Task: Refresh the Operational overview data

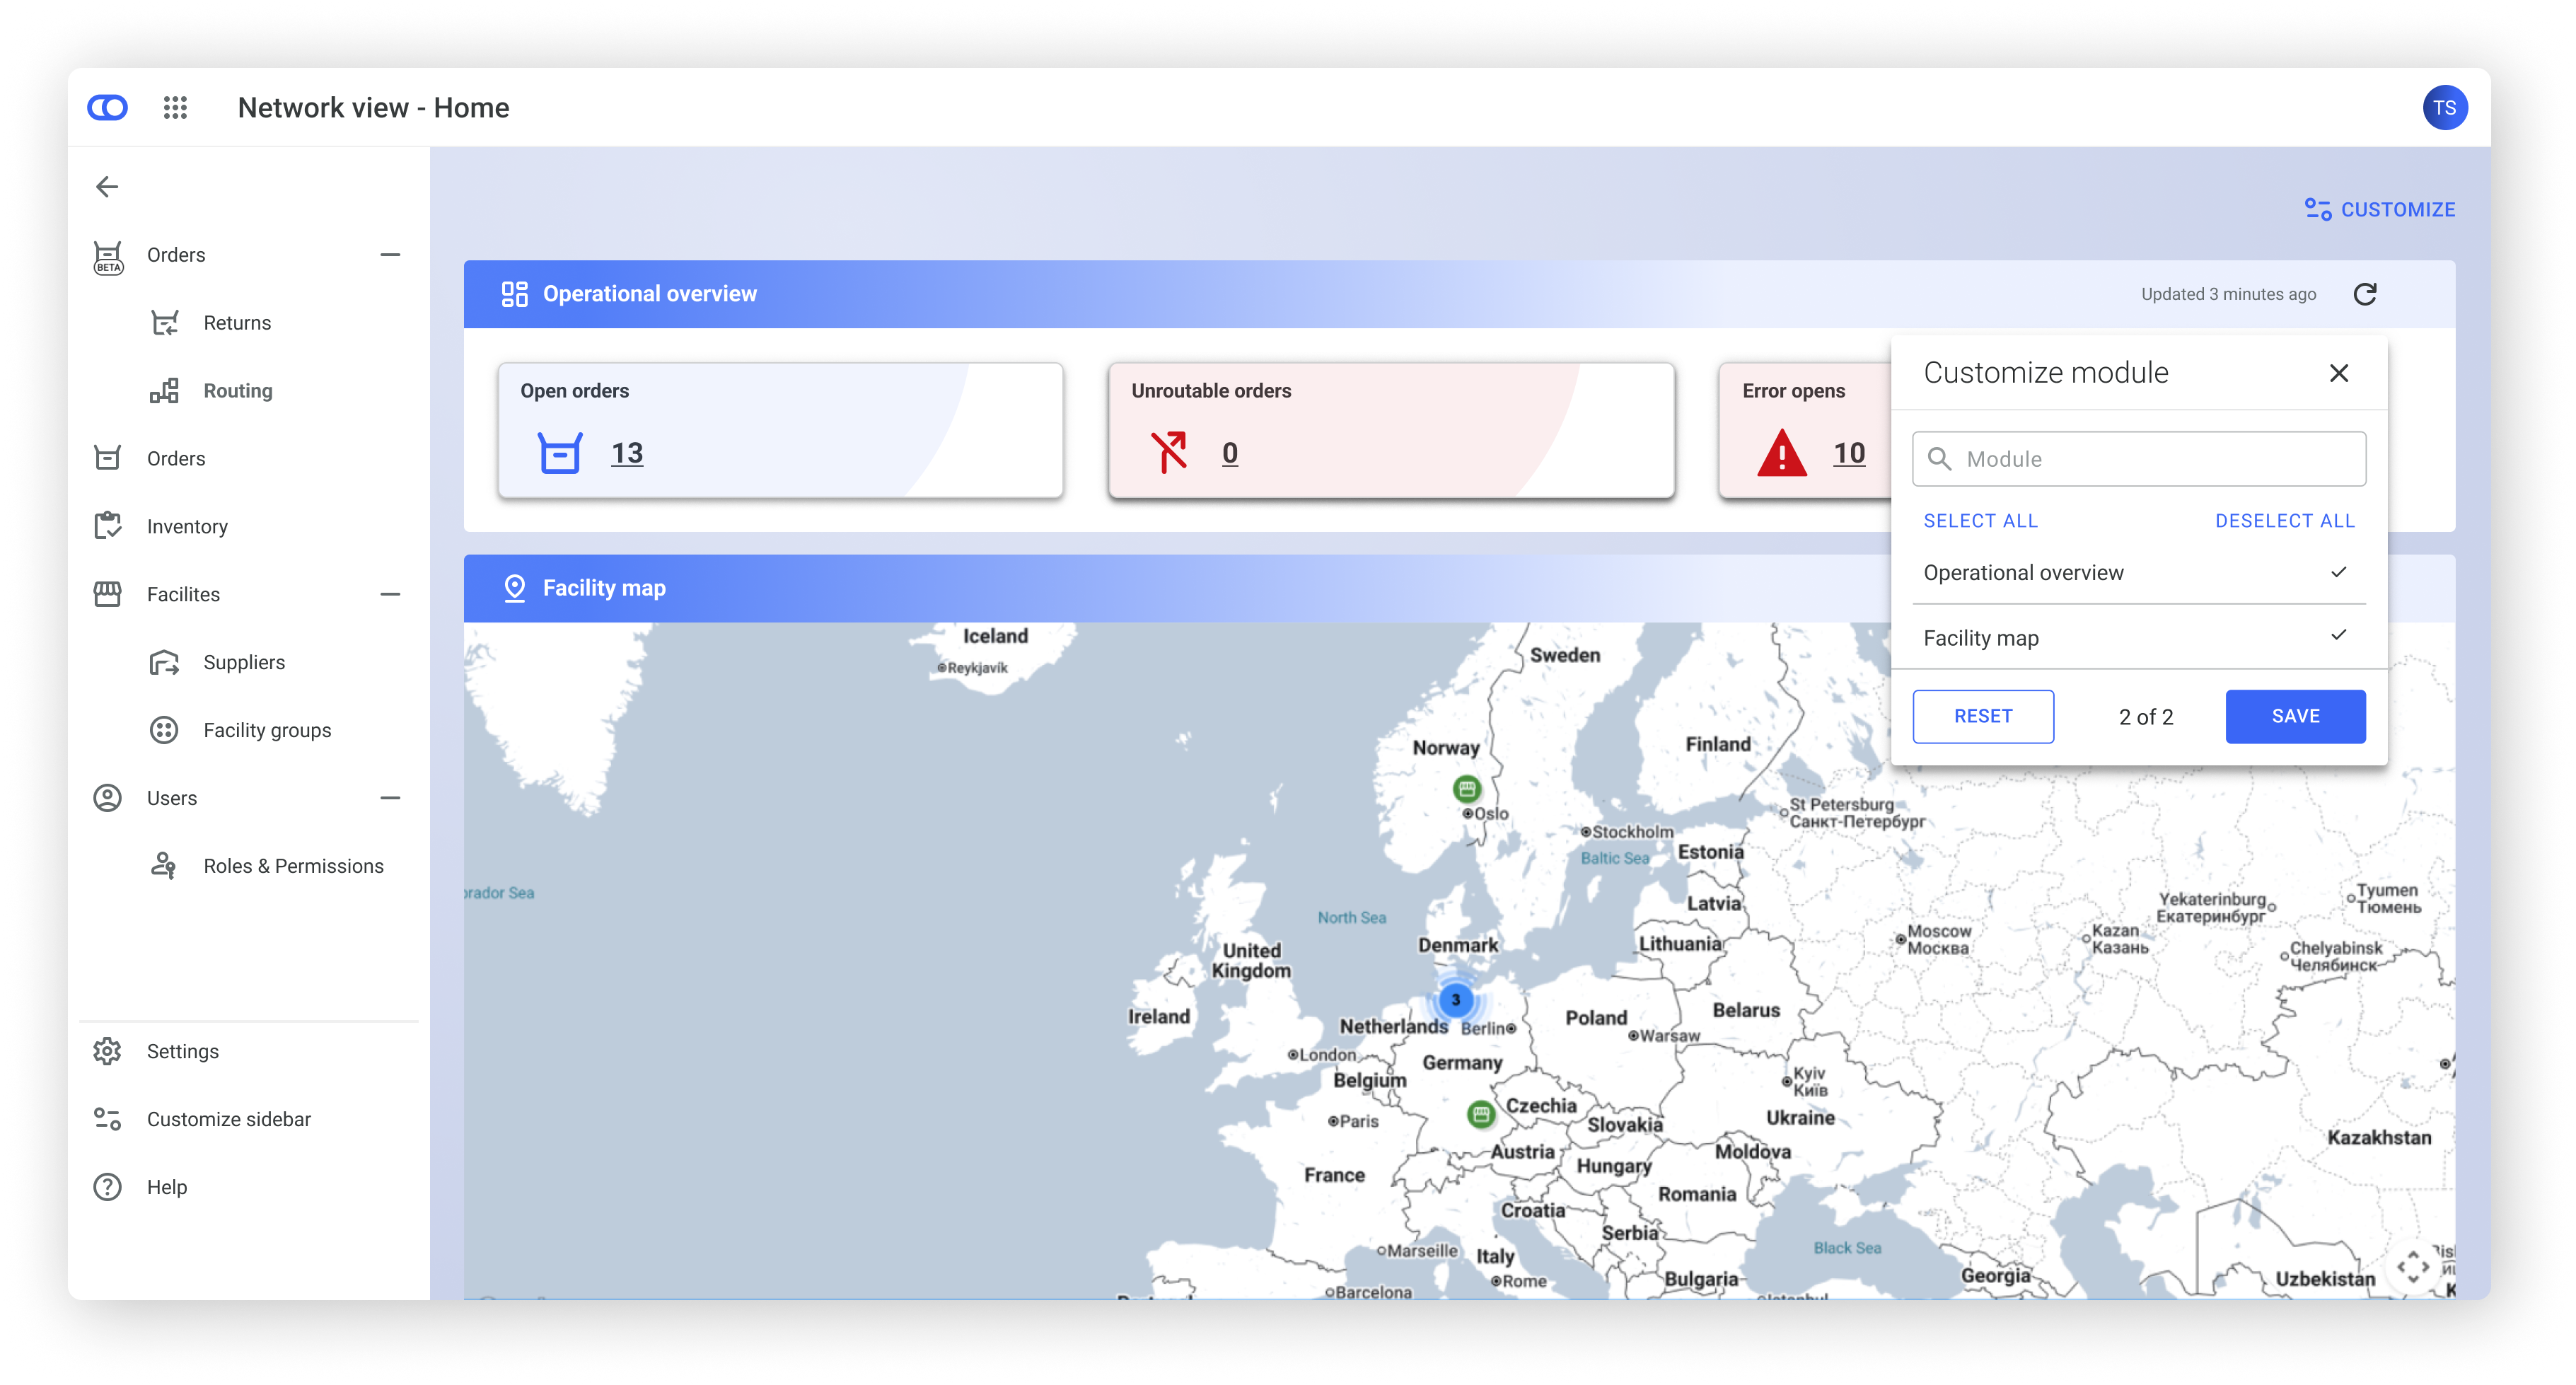Action: pyautogui.click(x=2364, y=294)
